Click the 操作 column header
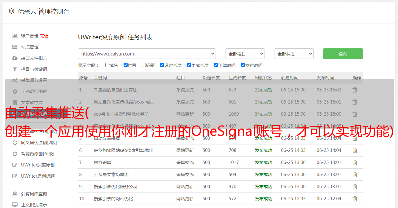 (x=357, y=78)
